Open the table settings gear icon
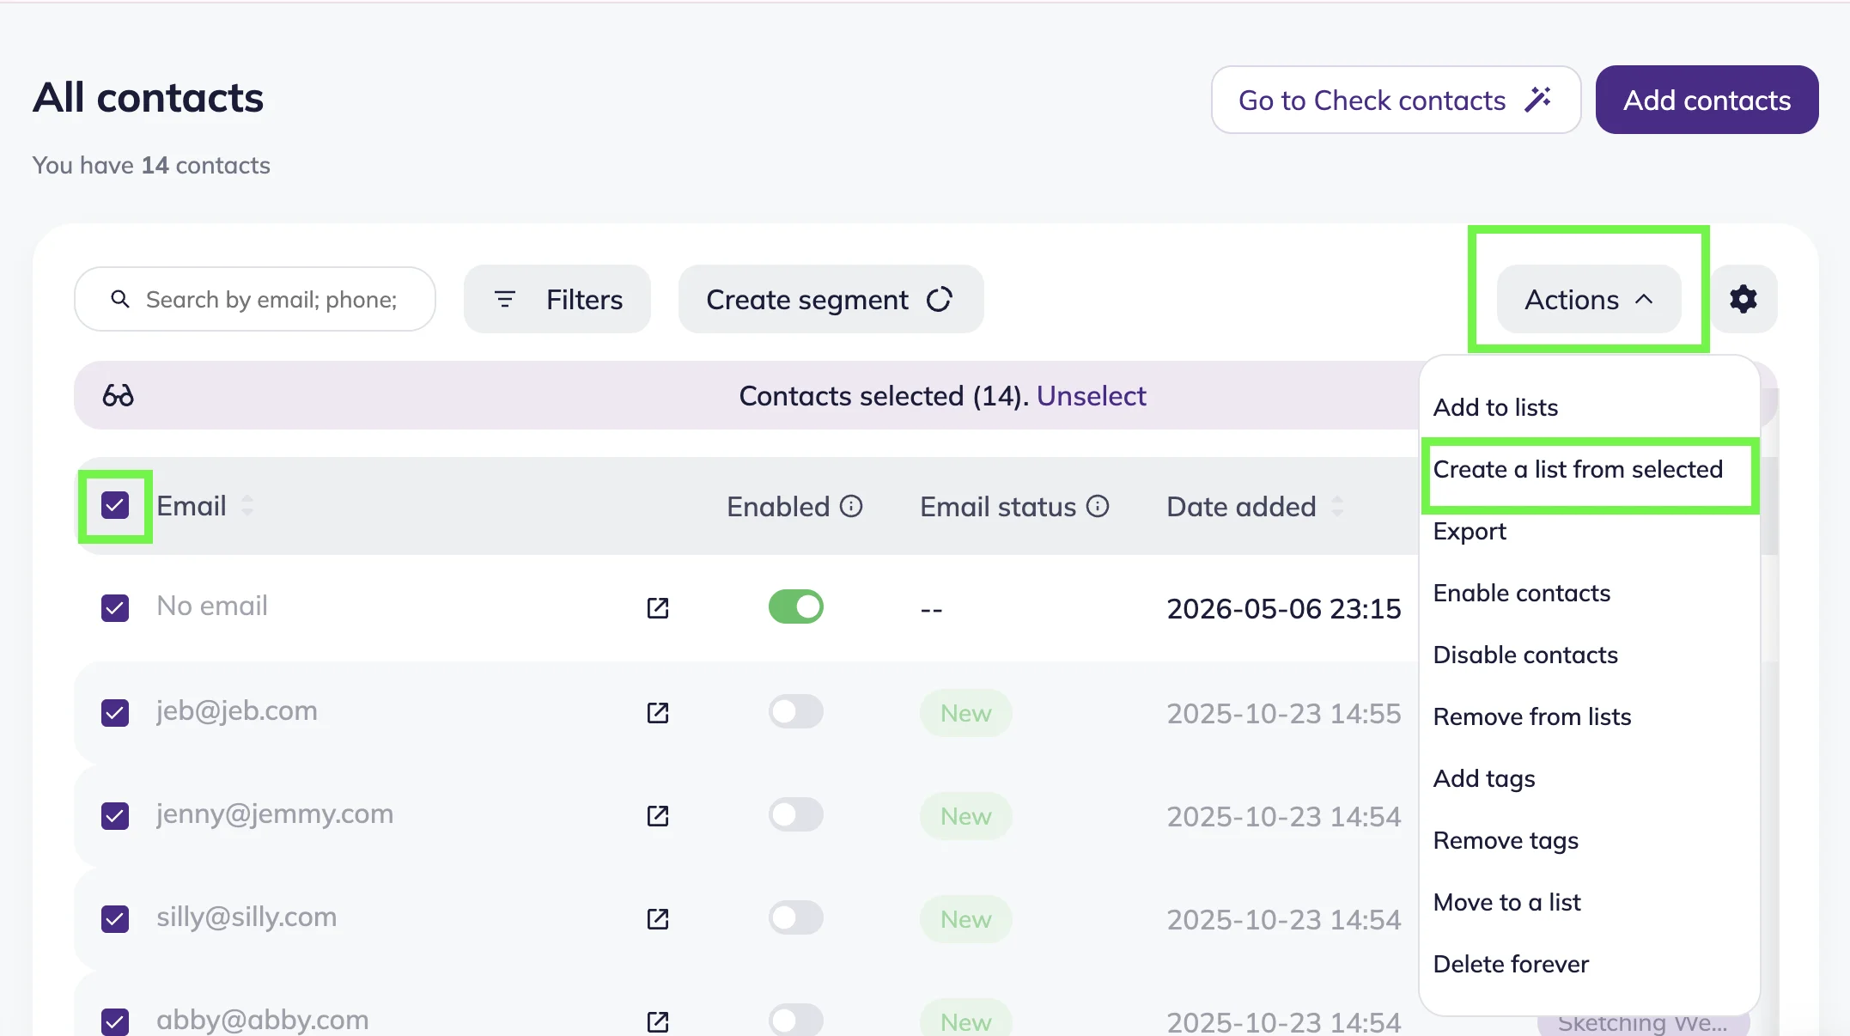1850x1036 pixels. point(1744,299)
